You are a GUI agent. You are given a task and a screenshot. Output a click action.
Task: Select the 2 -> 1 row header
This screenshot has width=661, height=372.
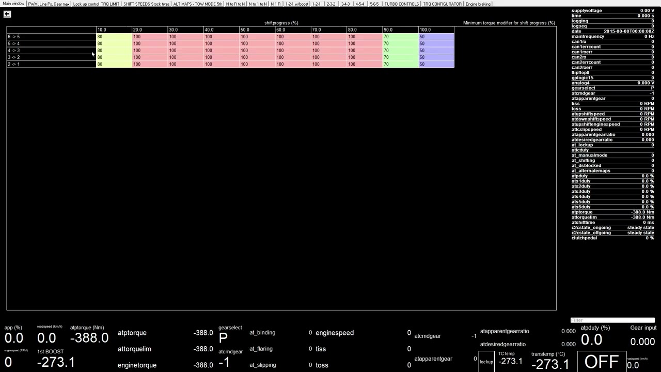51,64
